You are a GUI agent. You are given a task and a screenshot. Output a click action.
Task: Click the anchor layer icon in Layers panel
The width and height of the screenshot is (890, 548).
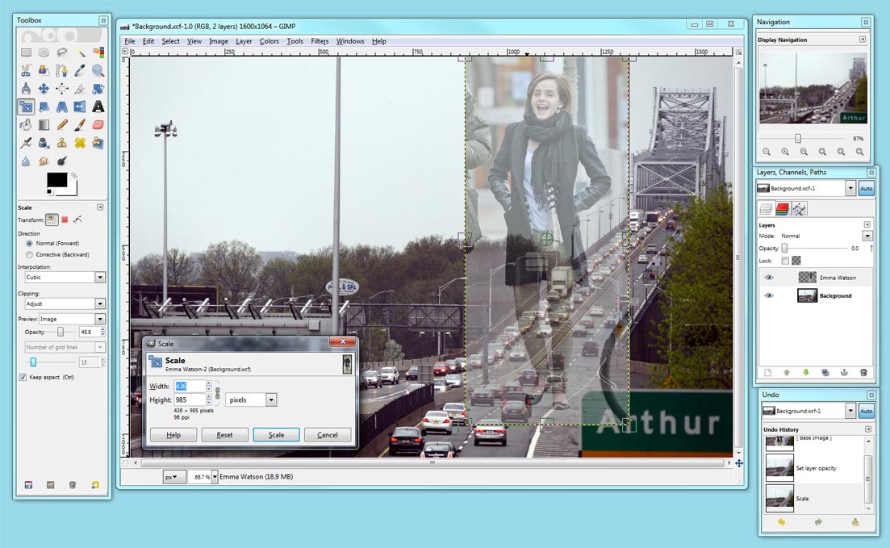844,373
